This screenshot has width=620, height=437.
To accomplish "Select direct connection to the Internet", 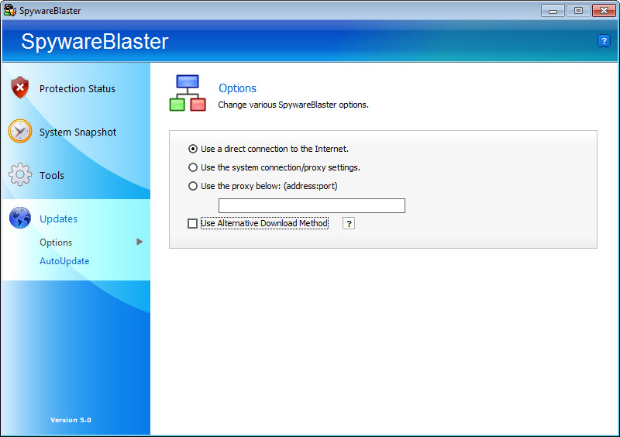I will click(x=192, y=149).
